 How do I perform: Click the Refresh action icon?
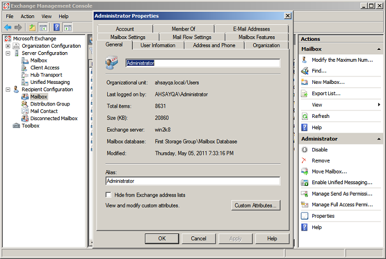click(x=304, y=116)
